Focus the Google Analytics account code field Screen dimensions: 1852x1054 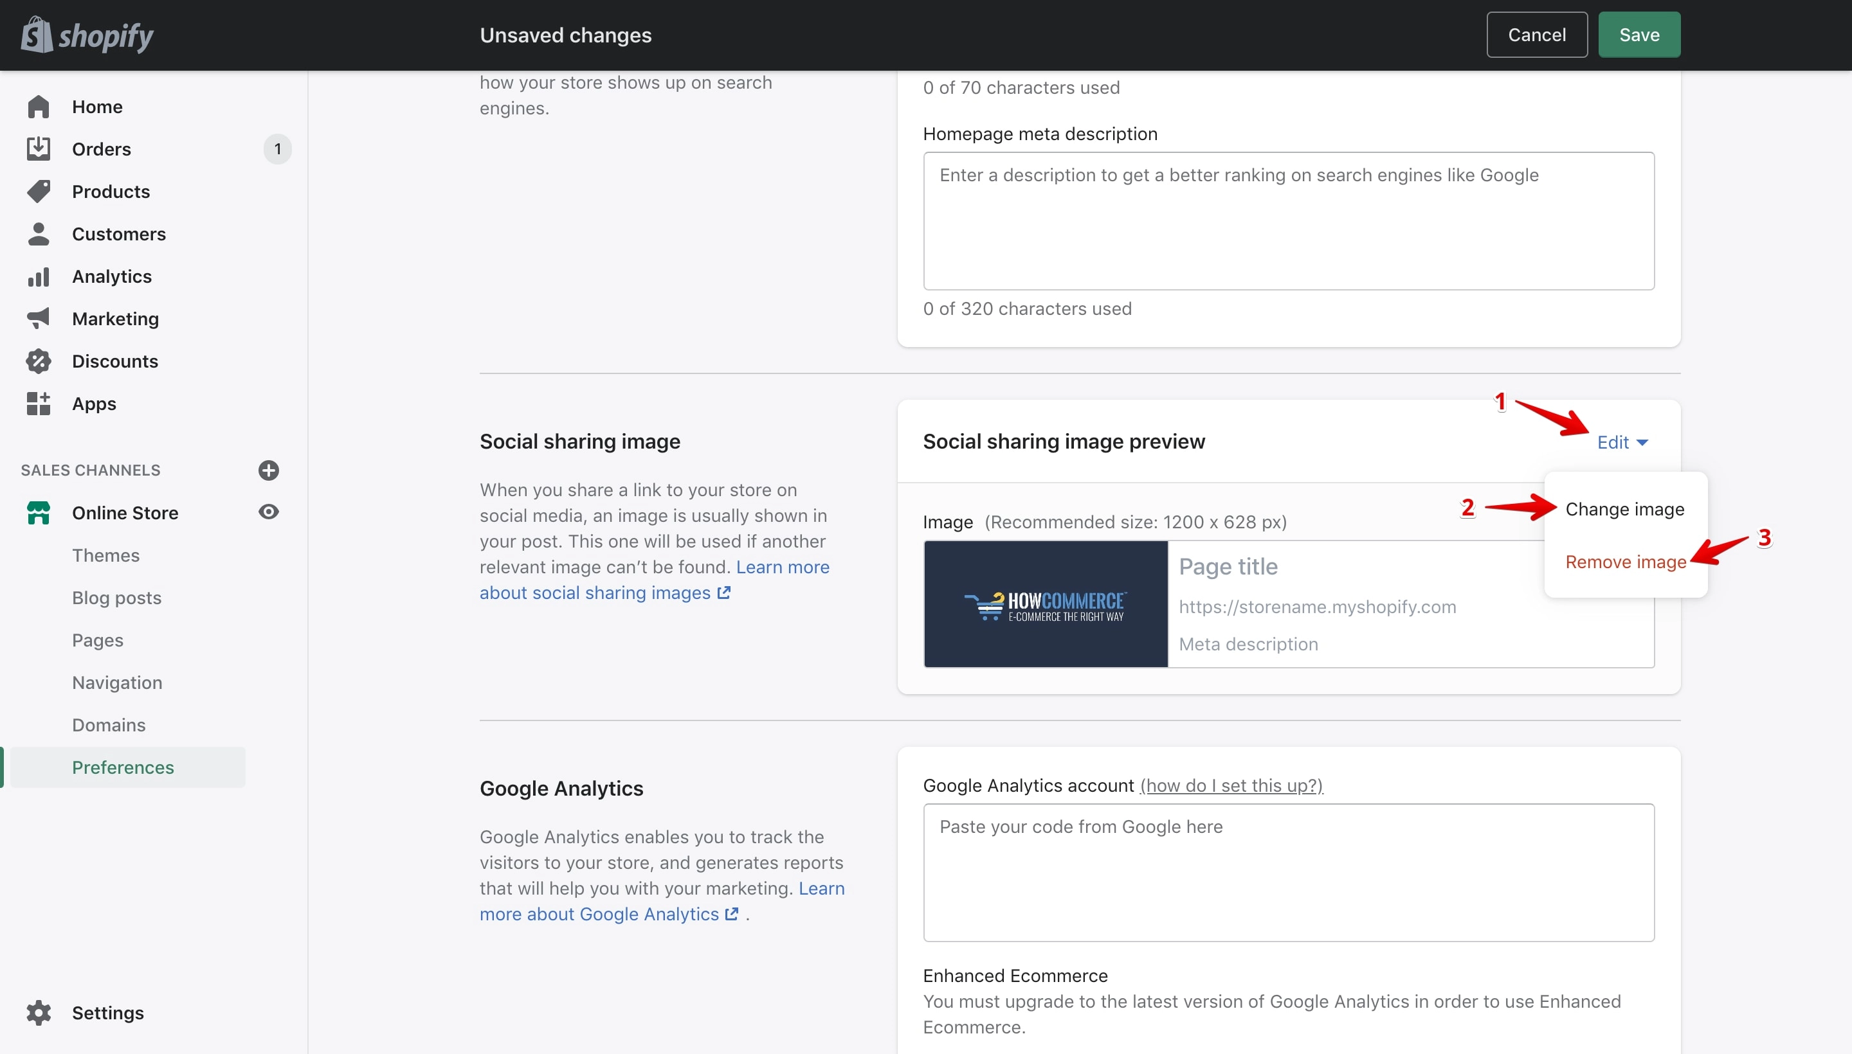pyautogui.click(x=1289, y=872)
